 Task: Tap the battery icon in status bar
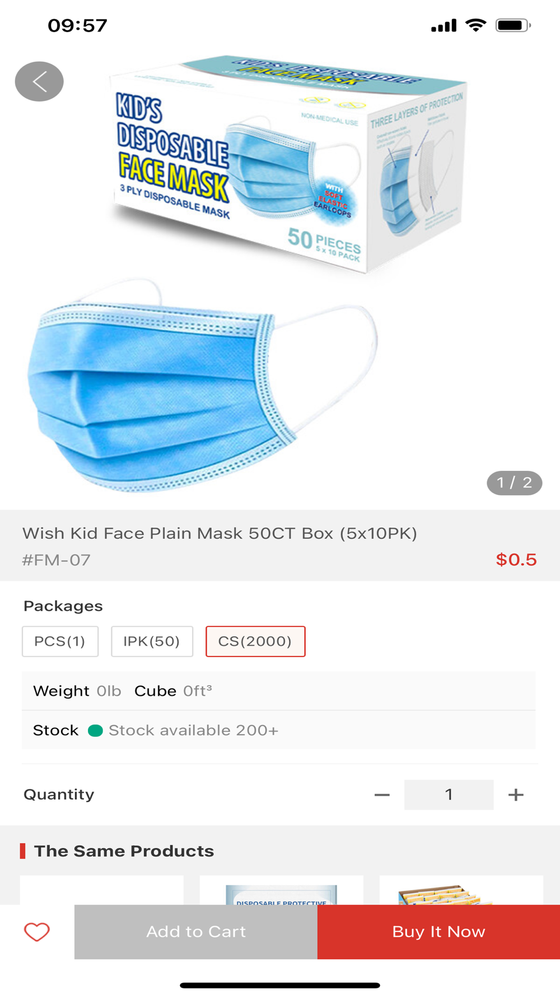click(512, 25)
